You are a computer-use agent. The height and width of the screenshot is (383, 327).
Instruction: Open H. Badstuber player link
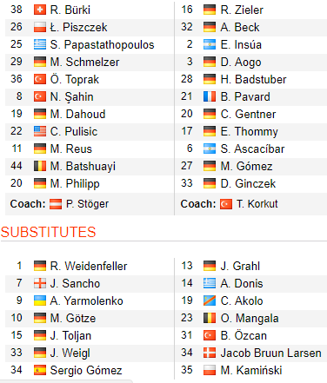point(253,79)
